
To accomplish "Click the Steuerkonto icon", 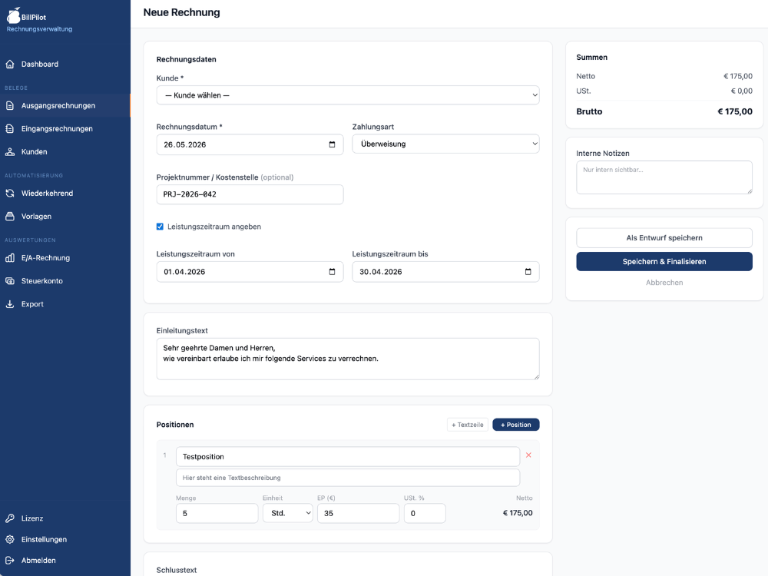I will [10, 281].
